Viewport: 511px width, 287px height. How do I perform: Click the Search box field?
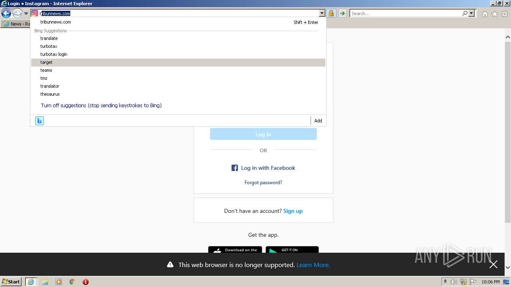[x=406, y=13]
